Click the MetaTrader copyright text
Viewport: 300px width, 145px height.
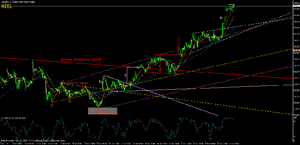[33, 141]
